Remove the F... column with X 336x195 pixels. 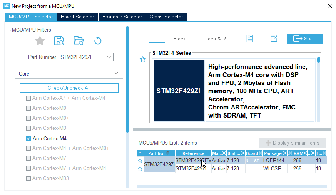point(324,153)
